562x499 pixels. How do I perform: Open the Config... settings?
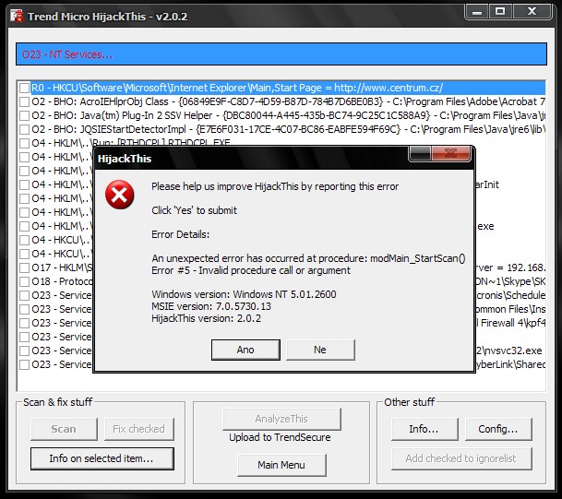tap(498, 429)
